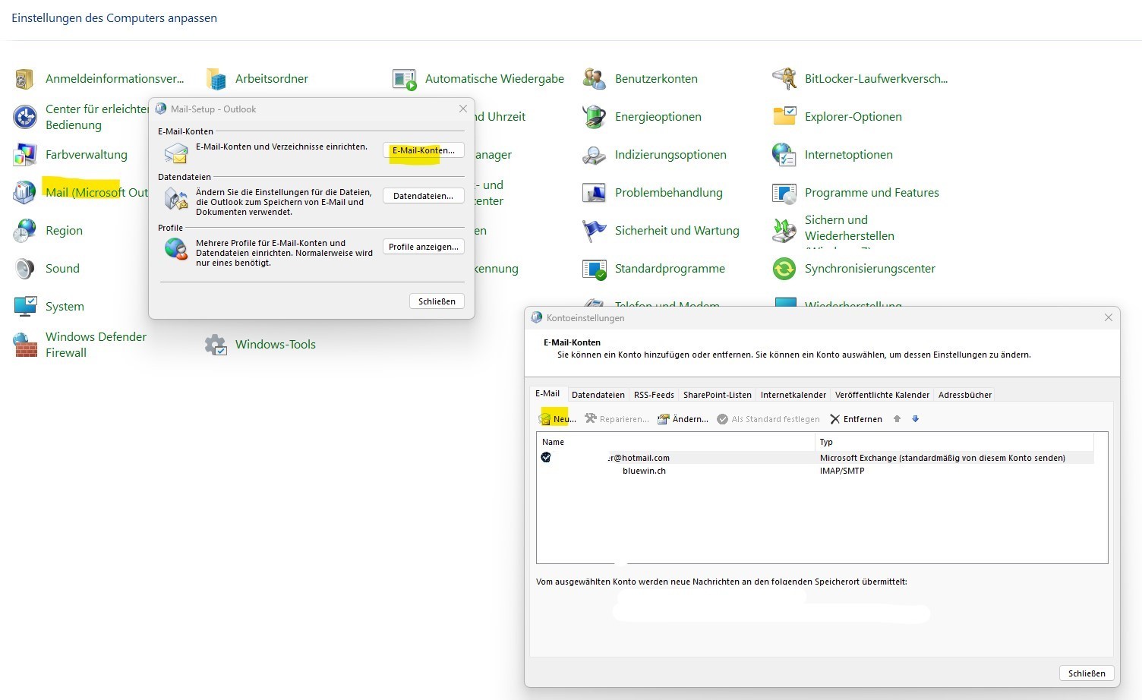Switch to the RSS-Feeds tab

[x=654, y=395]
